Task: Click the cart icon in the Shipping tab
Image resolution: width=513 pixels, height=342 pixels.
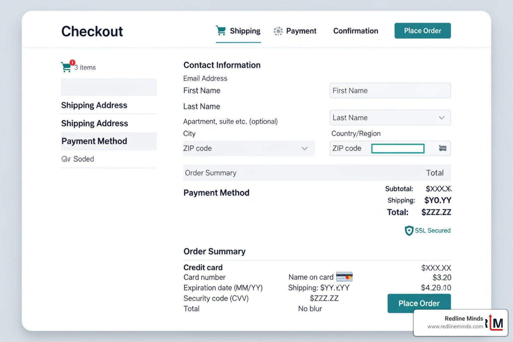Action: pyautogui.click(x=221, y=30)
